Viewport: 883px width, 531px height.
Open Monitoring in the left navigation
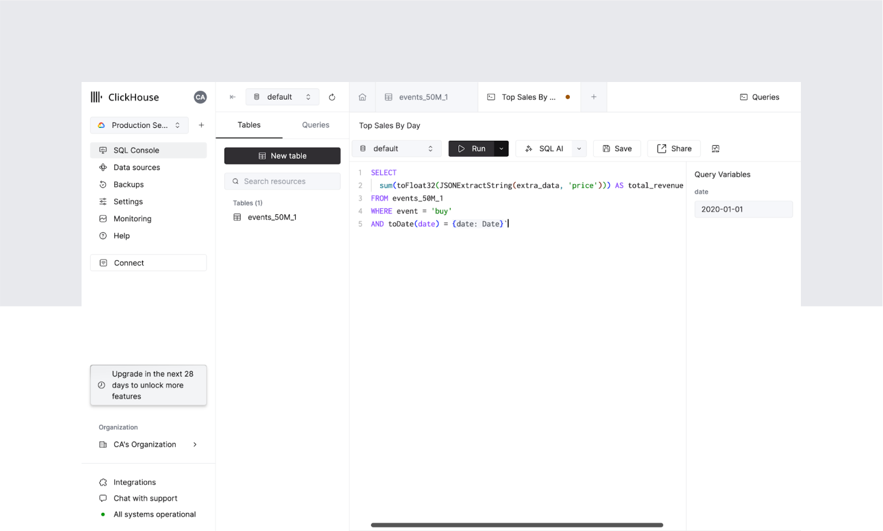[132, 219]
